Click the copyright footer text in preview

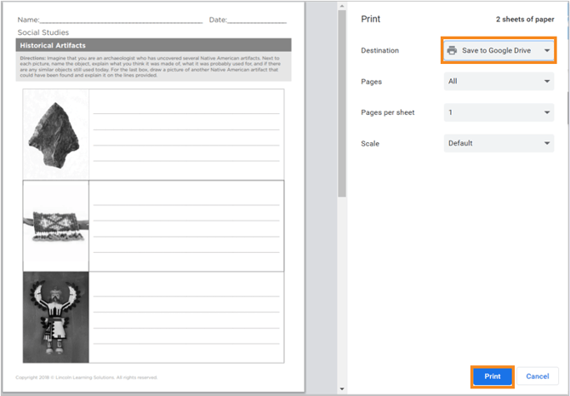(87, 377)
